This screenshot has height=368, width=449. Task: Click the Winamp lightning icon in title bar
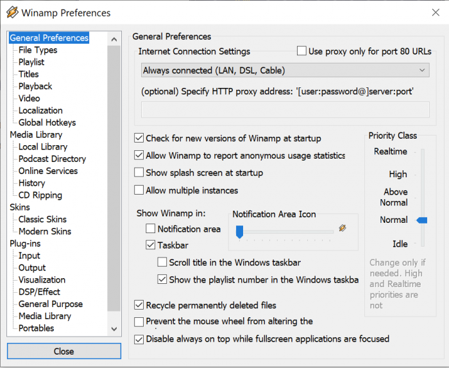[x=11, y=13]
